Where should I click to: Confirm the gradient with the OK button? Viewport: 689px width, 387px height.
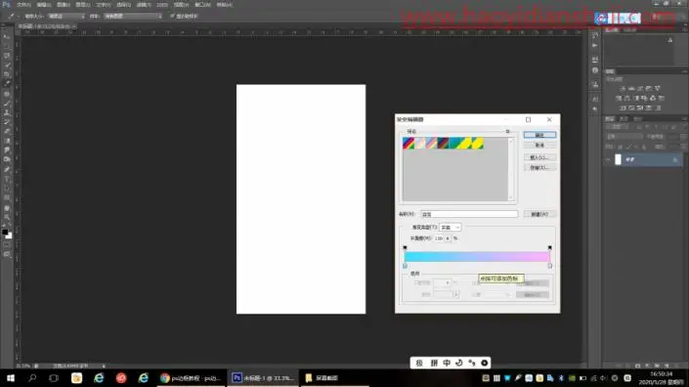[x=539, y=135]
